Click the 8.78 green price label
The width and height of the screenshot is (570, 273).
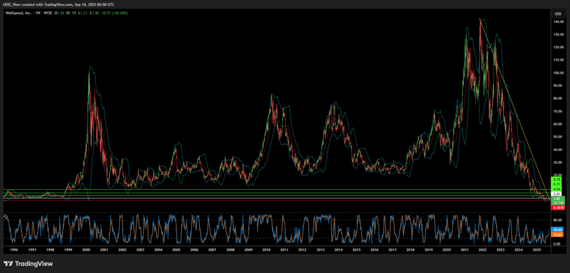tap(557, 180)
